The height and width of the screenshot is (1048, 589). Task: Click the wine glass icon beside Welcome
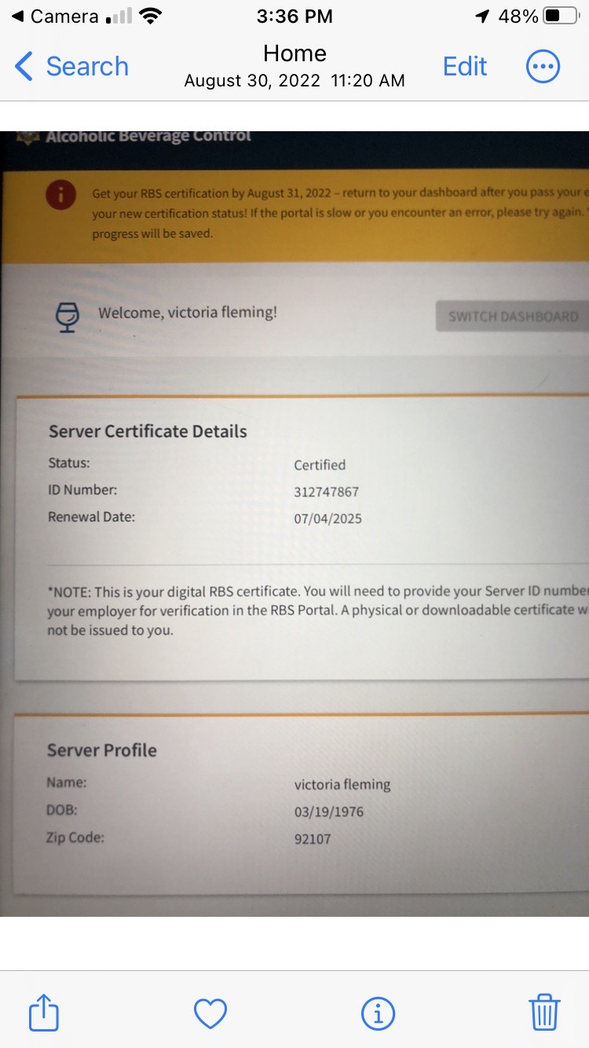pos(68,317)
